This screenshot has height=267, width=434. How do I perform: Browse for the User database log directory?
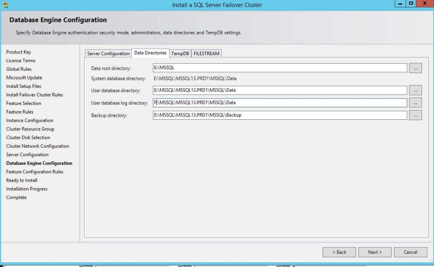tap(415, 103)
